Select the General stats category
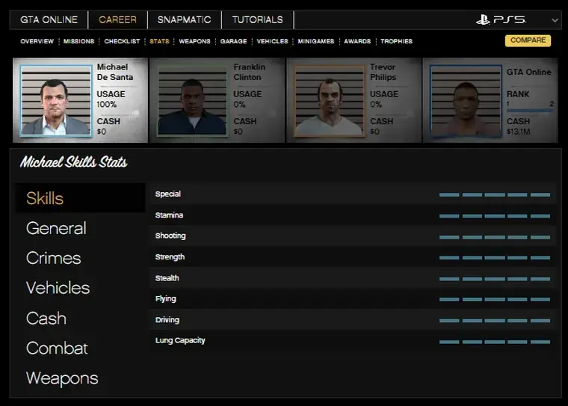568x406 pixels. 56,228
